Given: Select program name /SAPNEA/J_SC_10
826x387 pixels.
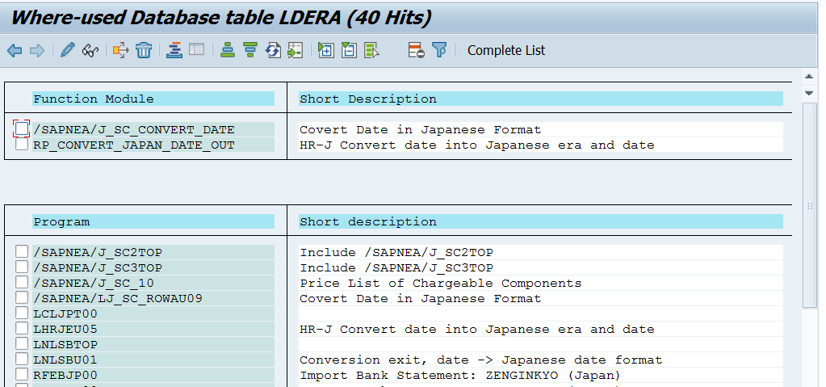Looking at the screenshot, I should 94,283.
